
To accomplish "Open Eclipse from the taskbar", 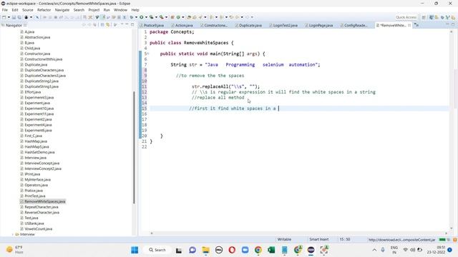I will click(x=311, y=250).
